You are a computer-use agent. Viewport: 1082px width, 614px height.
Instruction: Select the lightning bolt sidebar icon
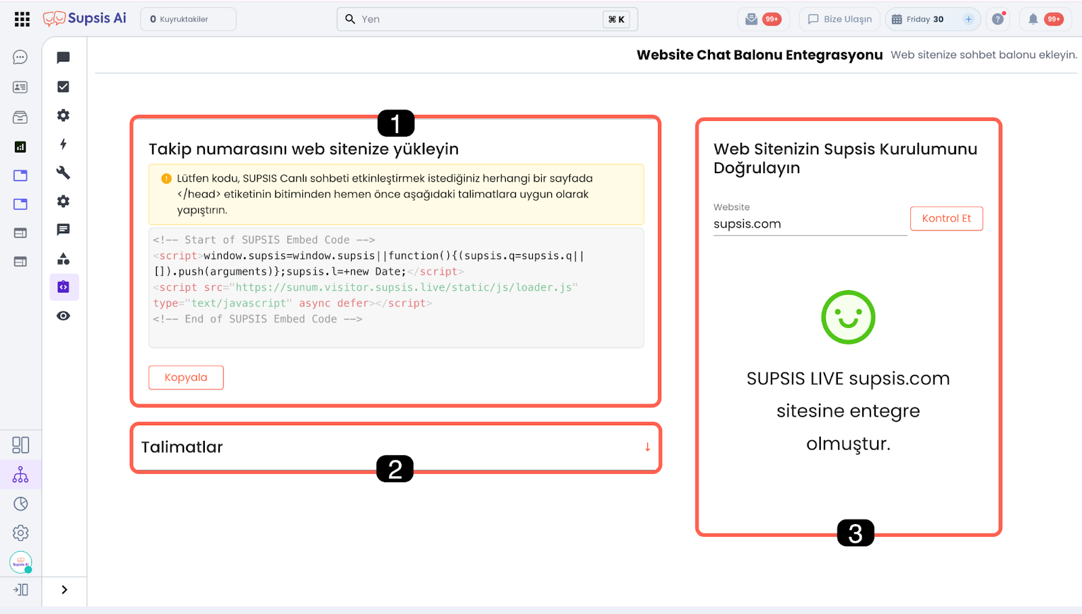click(x=64, y=144)
